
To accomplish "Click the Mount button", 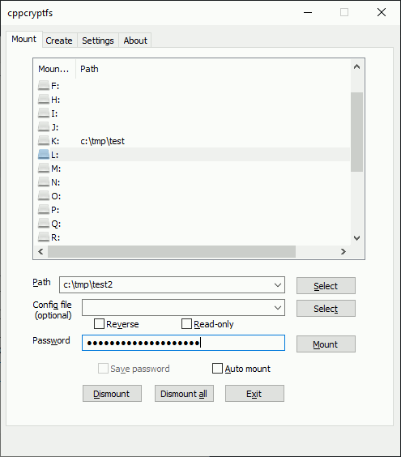I will tap(326, 344).
